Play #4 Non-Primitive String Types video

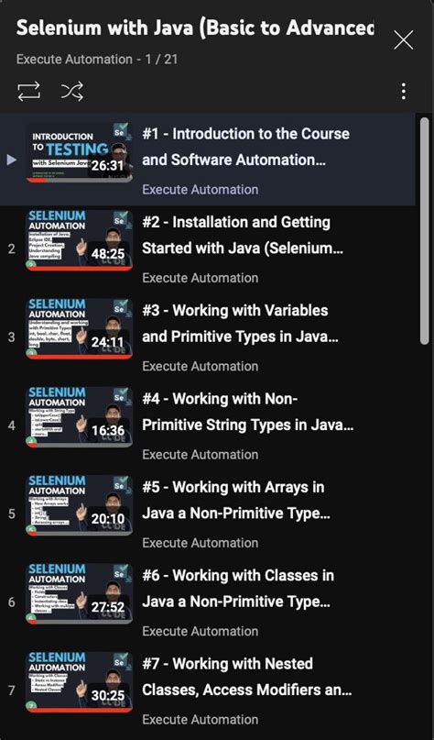(248, 412)
